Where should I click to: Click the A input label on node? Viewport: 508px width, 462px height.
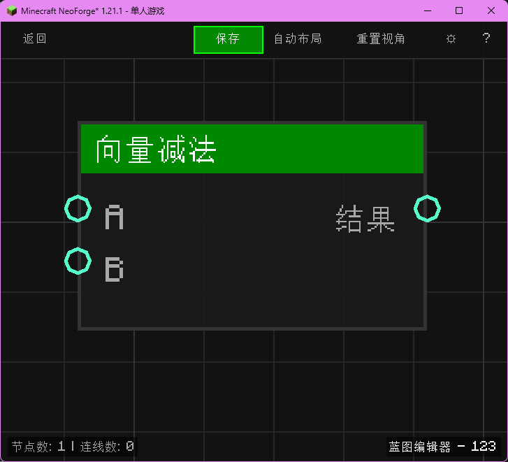[x=114, y=218]
